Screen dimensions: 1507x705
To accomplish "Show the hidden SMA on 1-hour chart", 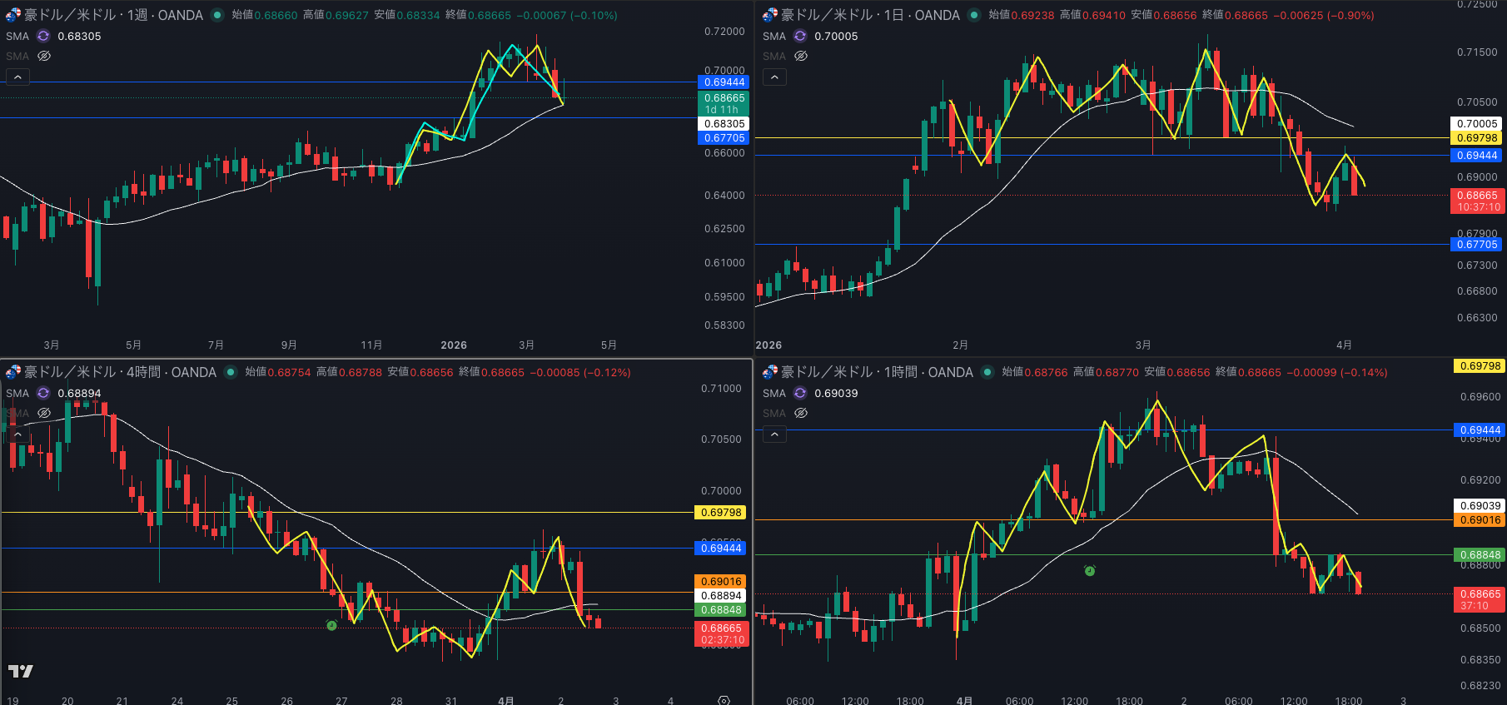I will [801, 413].
